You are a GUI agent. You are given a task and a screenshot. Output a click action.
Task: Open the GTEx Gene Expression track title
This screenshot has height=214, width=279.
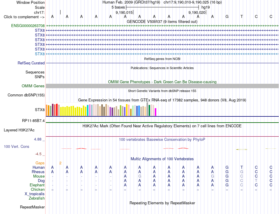tap(162, 100)
